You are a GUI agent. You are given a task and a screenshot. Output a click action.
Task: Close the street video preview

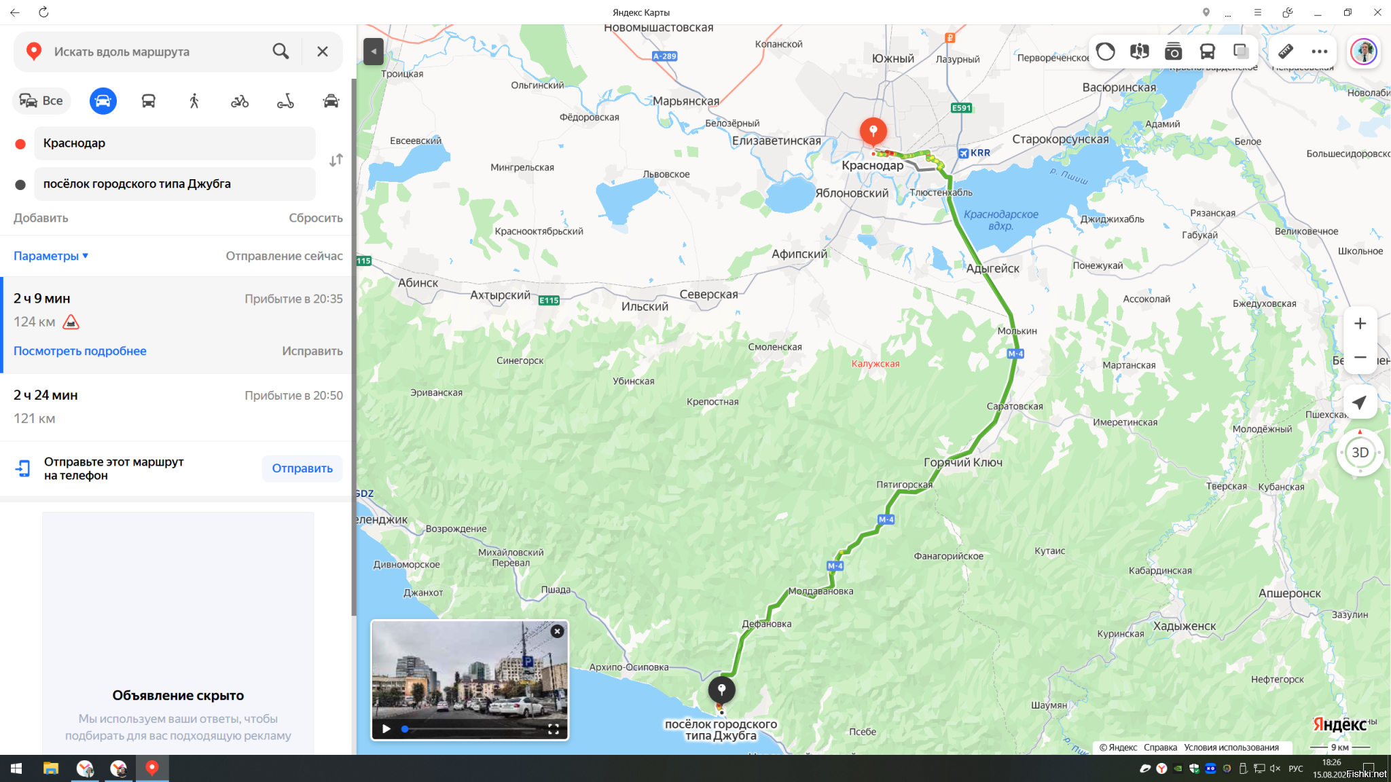[x=557, y=631]
